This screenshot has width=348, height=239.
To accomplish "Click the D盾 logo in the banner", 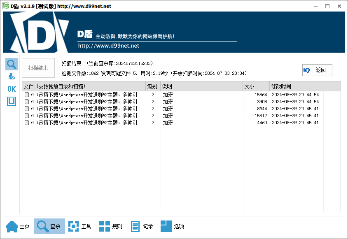I will [40, 32].
